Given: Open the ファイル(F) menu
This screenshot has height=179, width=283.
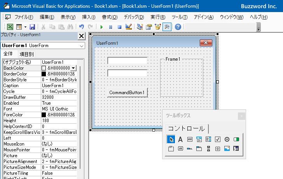Looking at the screenshot, I should click(24, 17).
